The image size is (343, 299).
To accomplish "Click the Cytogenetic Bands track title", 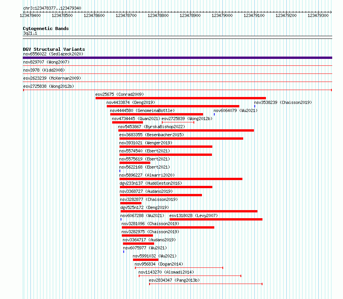I will pos(46,28).
